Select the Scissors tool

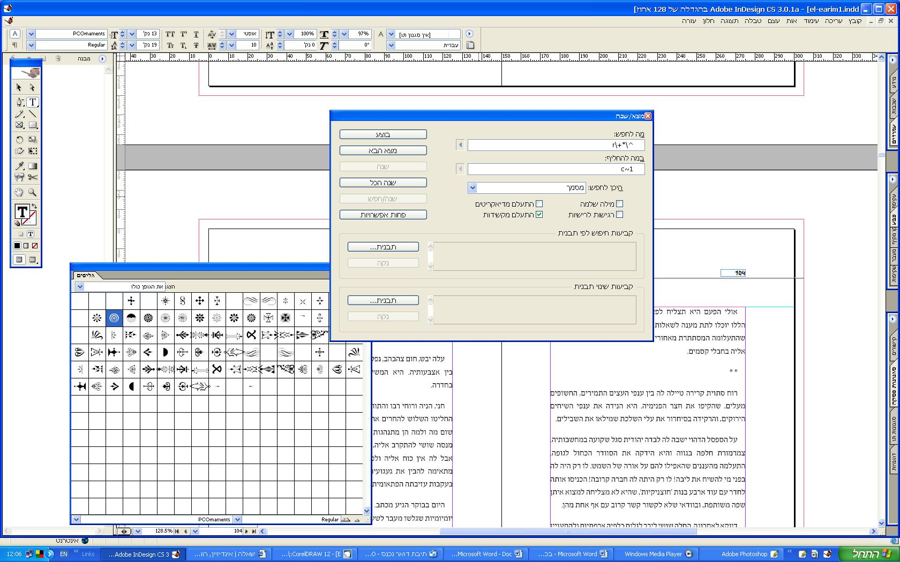[x=33, y=178]
